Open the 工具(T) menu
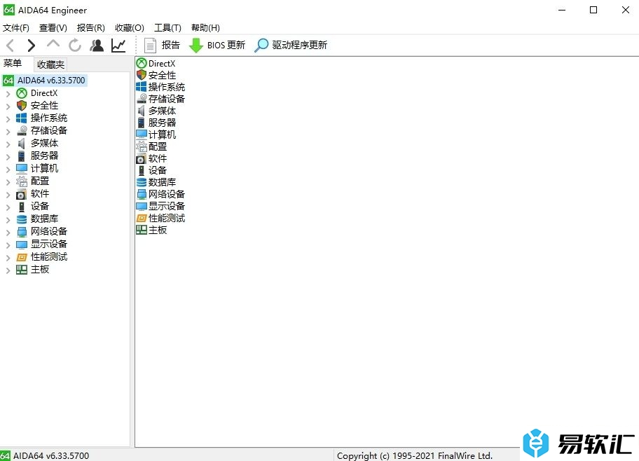 click(x=167, y=28)
